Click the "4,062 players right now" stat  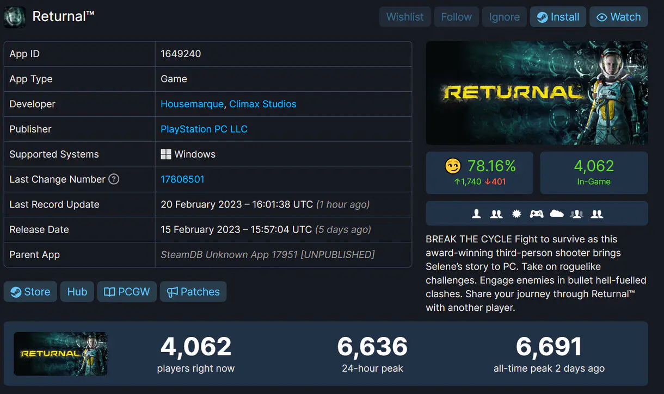196,354
